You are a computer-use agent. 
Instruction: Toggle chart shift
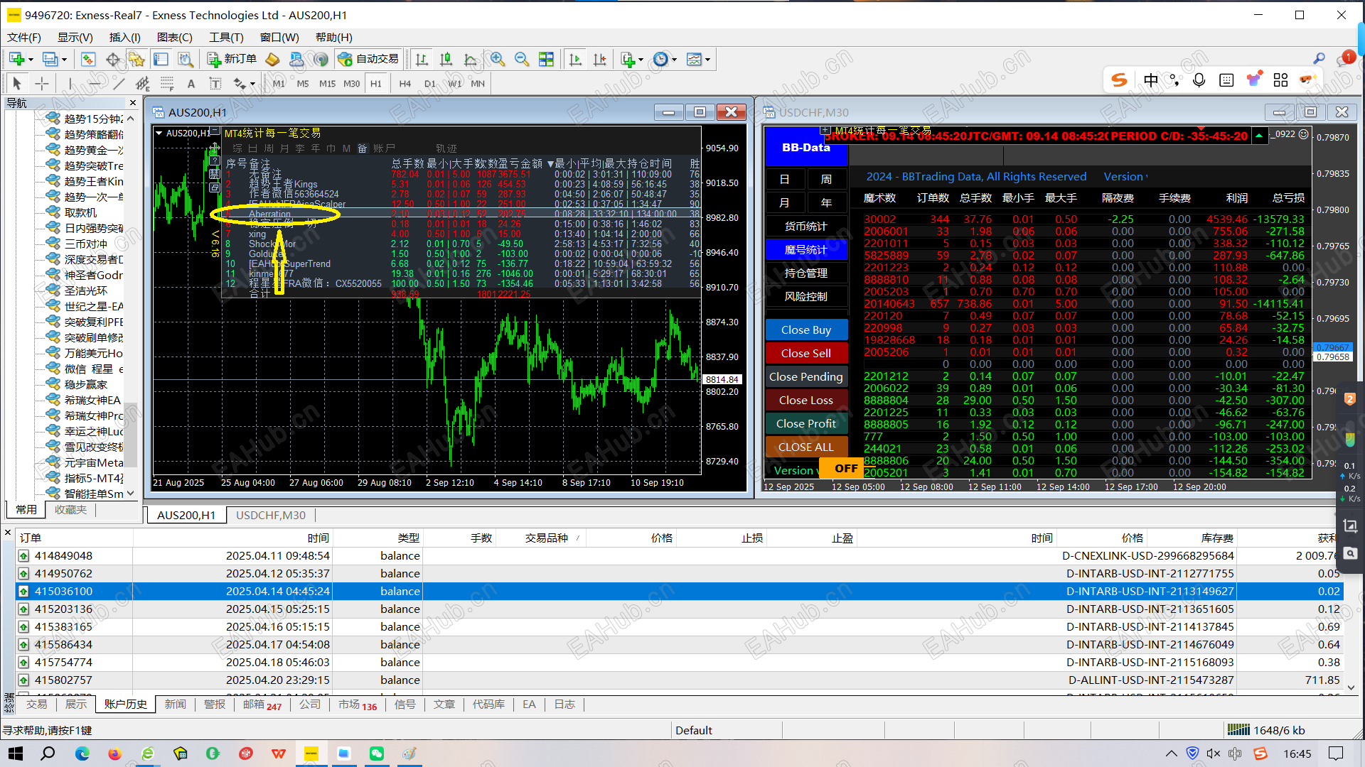(x=599, y=60)
